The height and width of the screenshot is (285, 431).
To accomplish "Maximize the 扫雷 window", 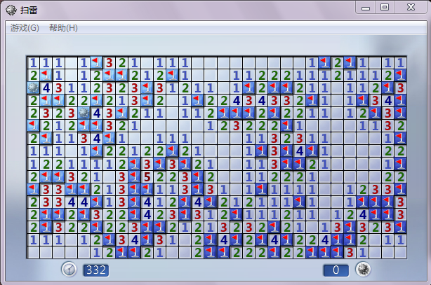I will tap(385, 8).
